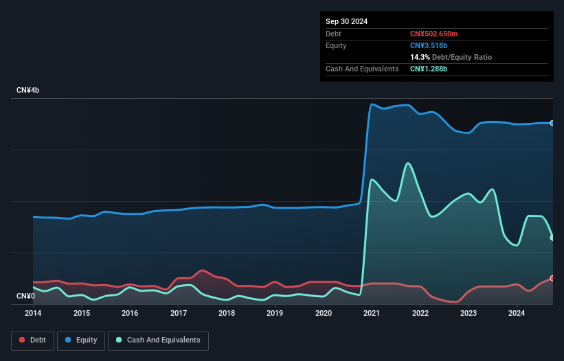Toggle the Equity series legend button
Viewport: 564px width, 361px height.
tap(81, 340)
